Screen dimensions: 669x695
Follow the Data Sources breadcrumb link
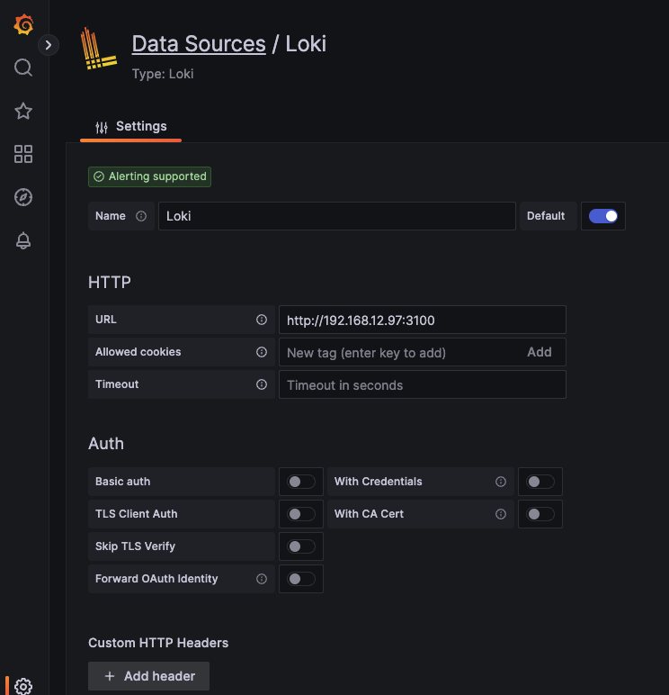[x=199, y=44]
